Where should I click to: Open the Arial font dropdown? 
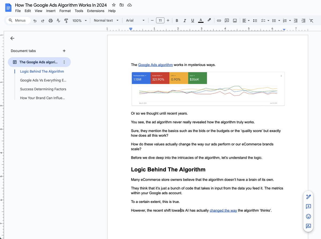135,21
